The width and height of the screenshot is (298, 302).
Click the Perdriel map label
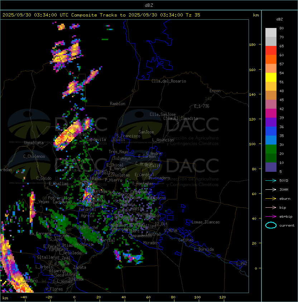tap(87, 209)
